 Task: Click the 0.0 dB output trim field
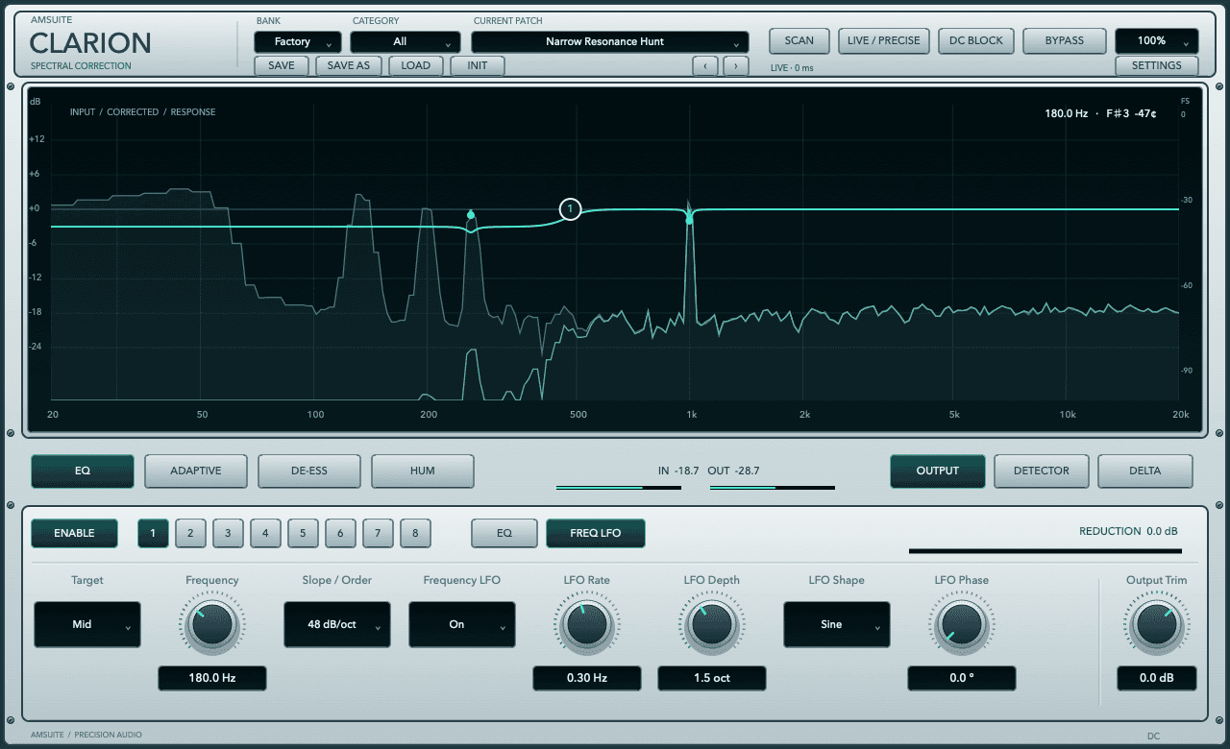1156,678
